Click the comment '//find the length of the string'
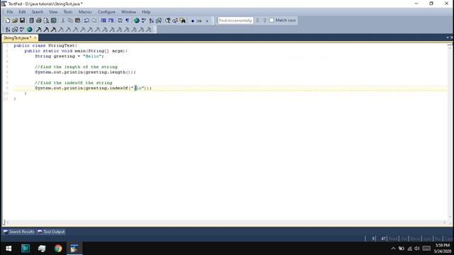Image resolution: width=454 pixels, height=255 pixels. click(76, 67)
